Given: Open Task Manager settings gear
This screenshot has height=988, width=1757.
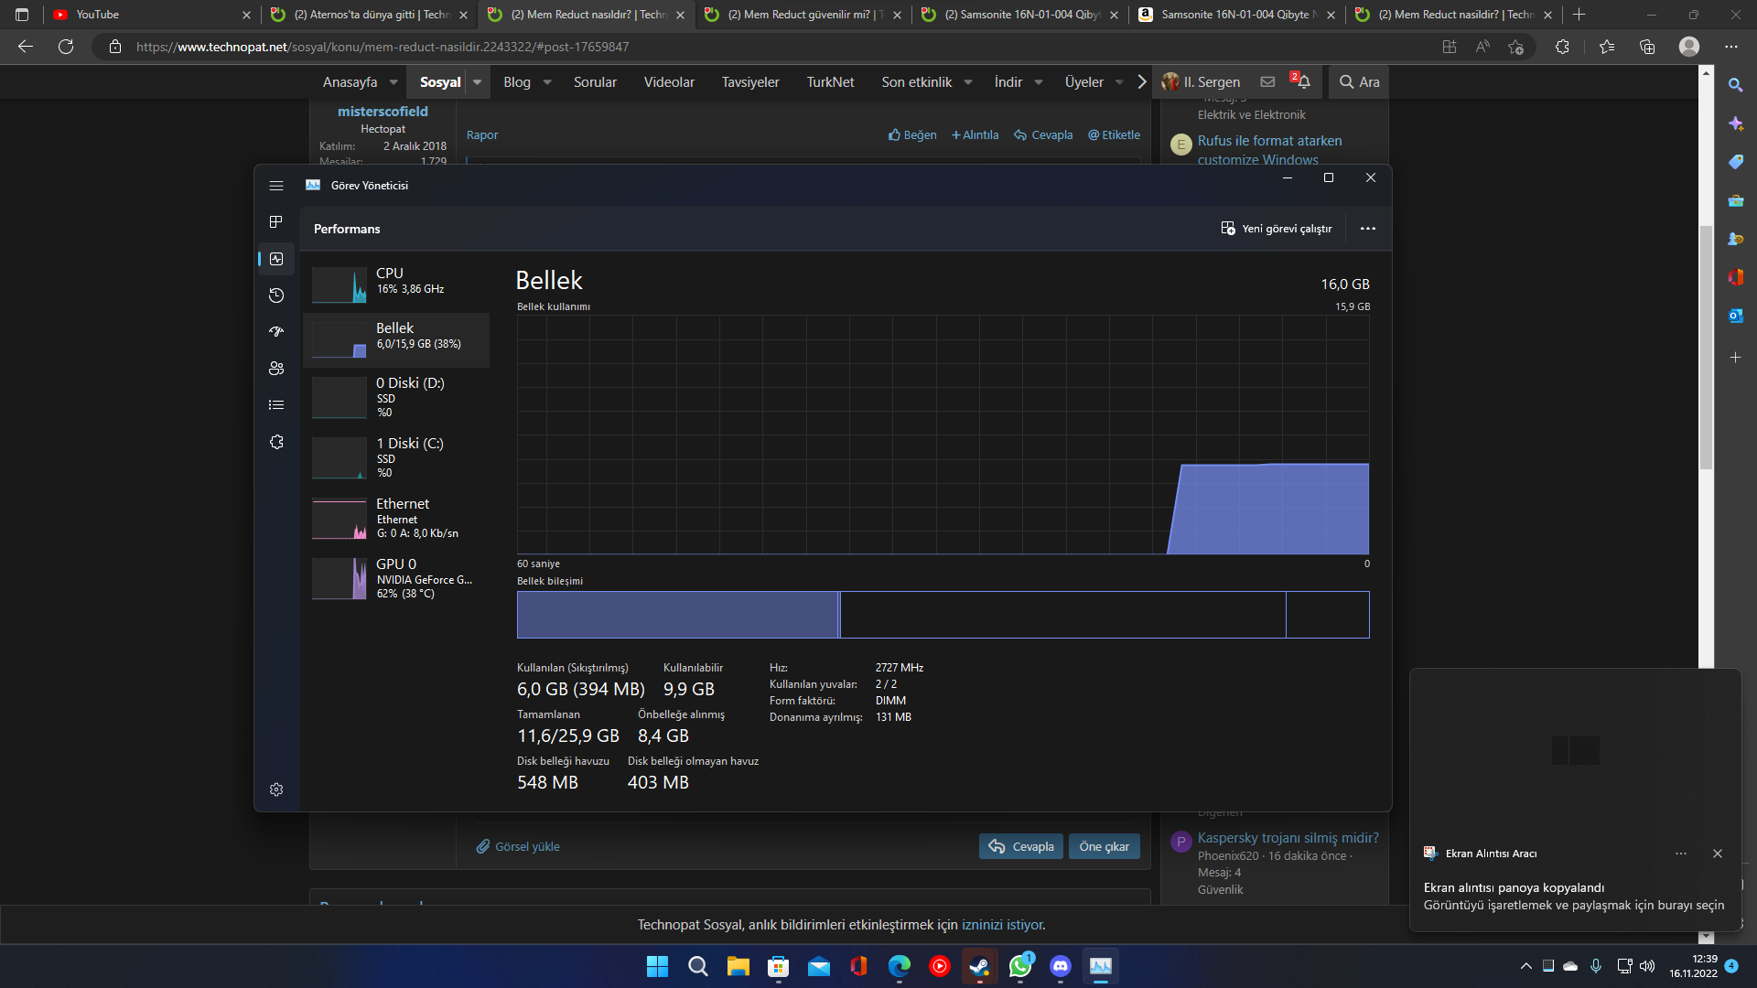Looking at the screenshot, I should [x=275, y=789].
